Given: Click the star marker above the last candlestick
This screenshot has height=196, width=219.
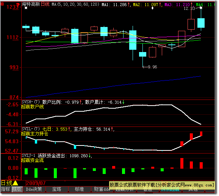Looking at the screenshot, I should click(x=201, y=8).
